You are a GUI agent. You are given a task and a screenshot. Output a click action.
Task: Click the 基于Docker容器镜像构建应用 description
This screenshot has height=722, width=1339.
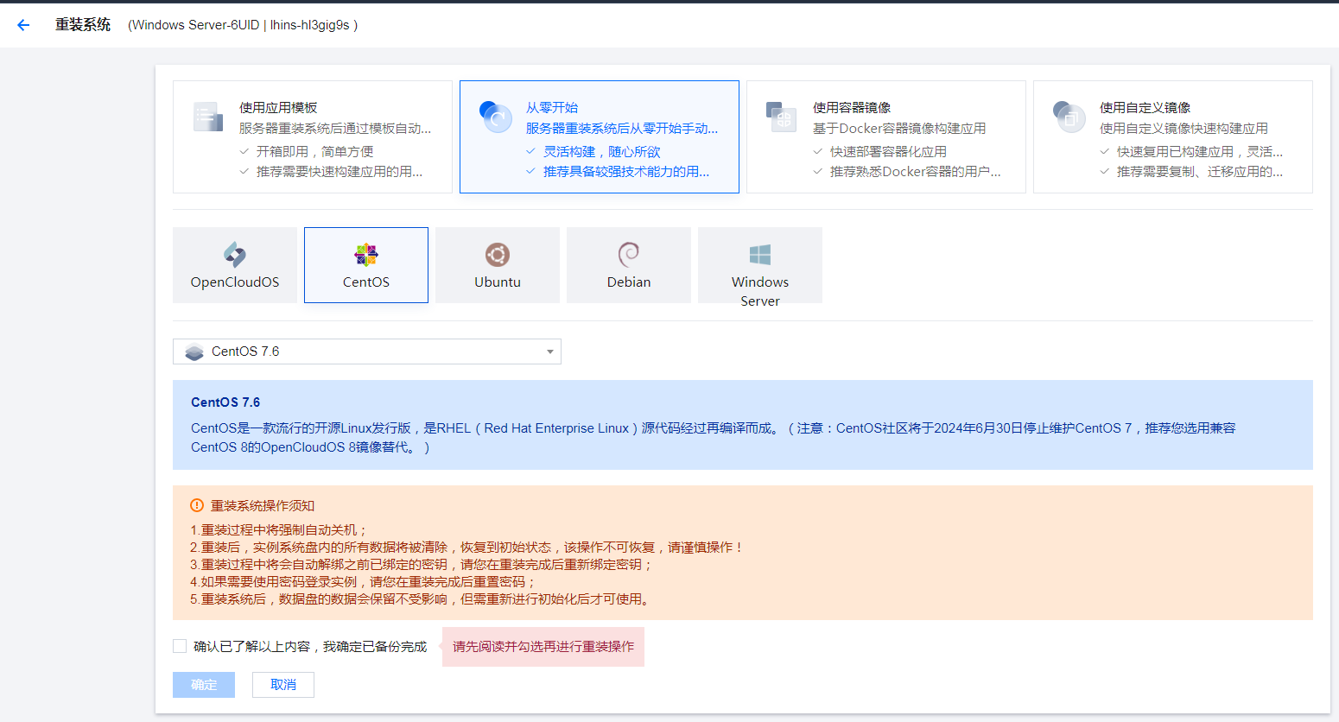(x=899, y=129)
